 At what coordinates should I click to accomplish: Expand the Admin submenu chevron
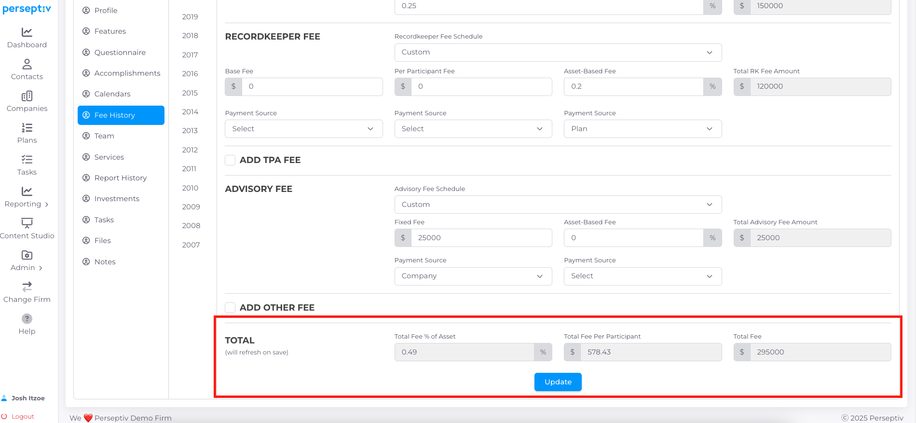tap(41, 268)
